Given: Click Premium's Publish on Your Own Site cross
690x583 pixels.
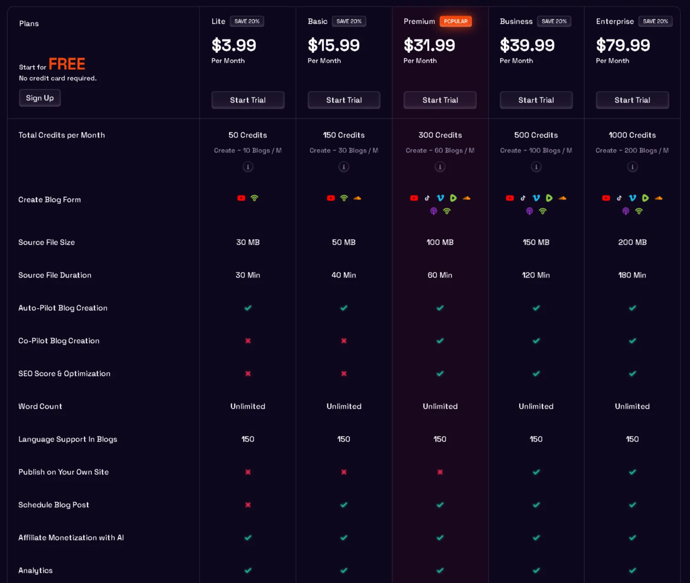Looking at the screenshot, I should 440,472.
